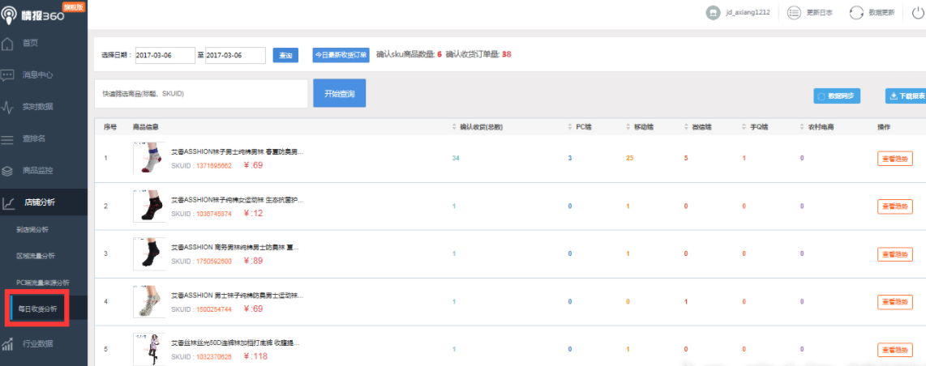Click SKUID 1036745874
The width and height of the screenshot is (926, 366).
214,214
